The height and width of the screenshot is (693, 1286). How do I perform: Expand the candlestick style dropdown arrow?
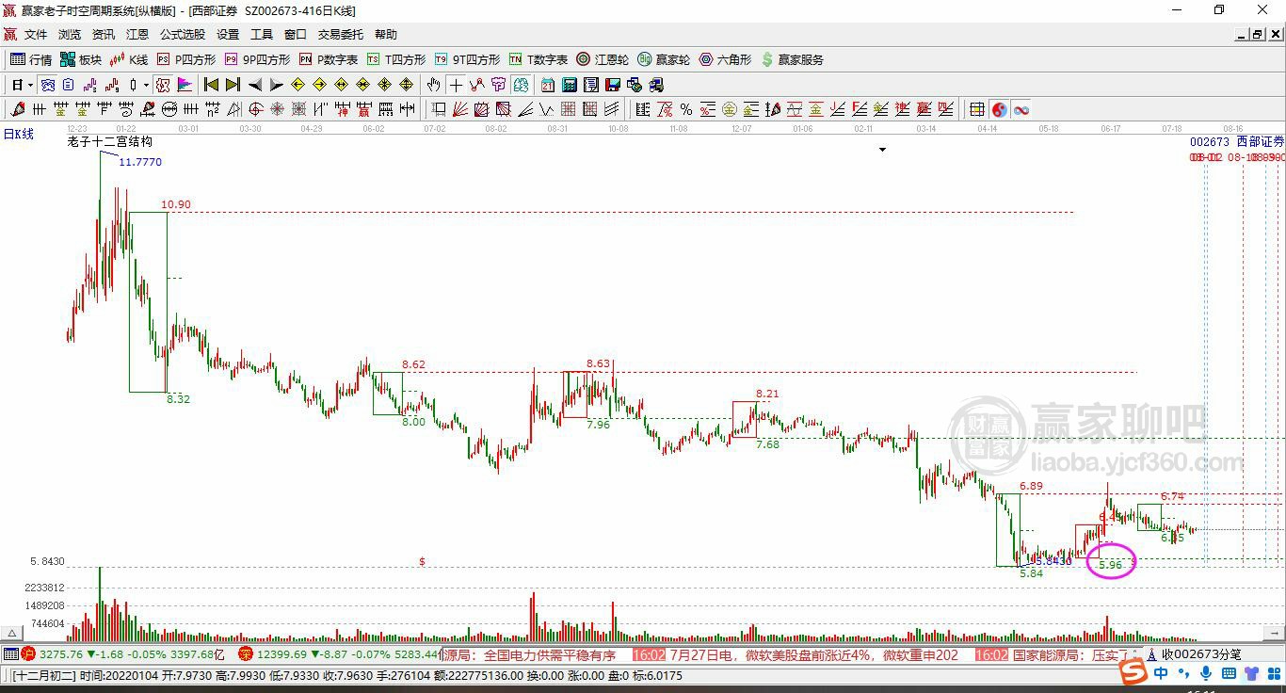[146, 85]
